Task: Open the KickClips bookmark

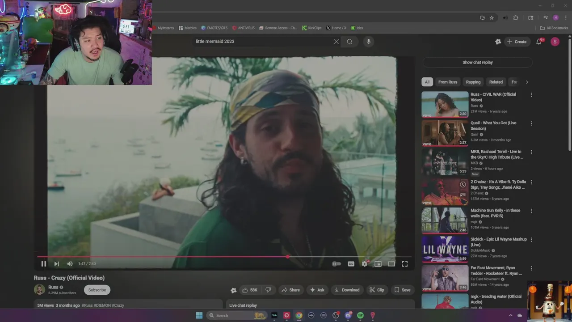Action: 311,28
